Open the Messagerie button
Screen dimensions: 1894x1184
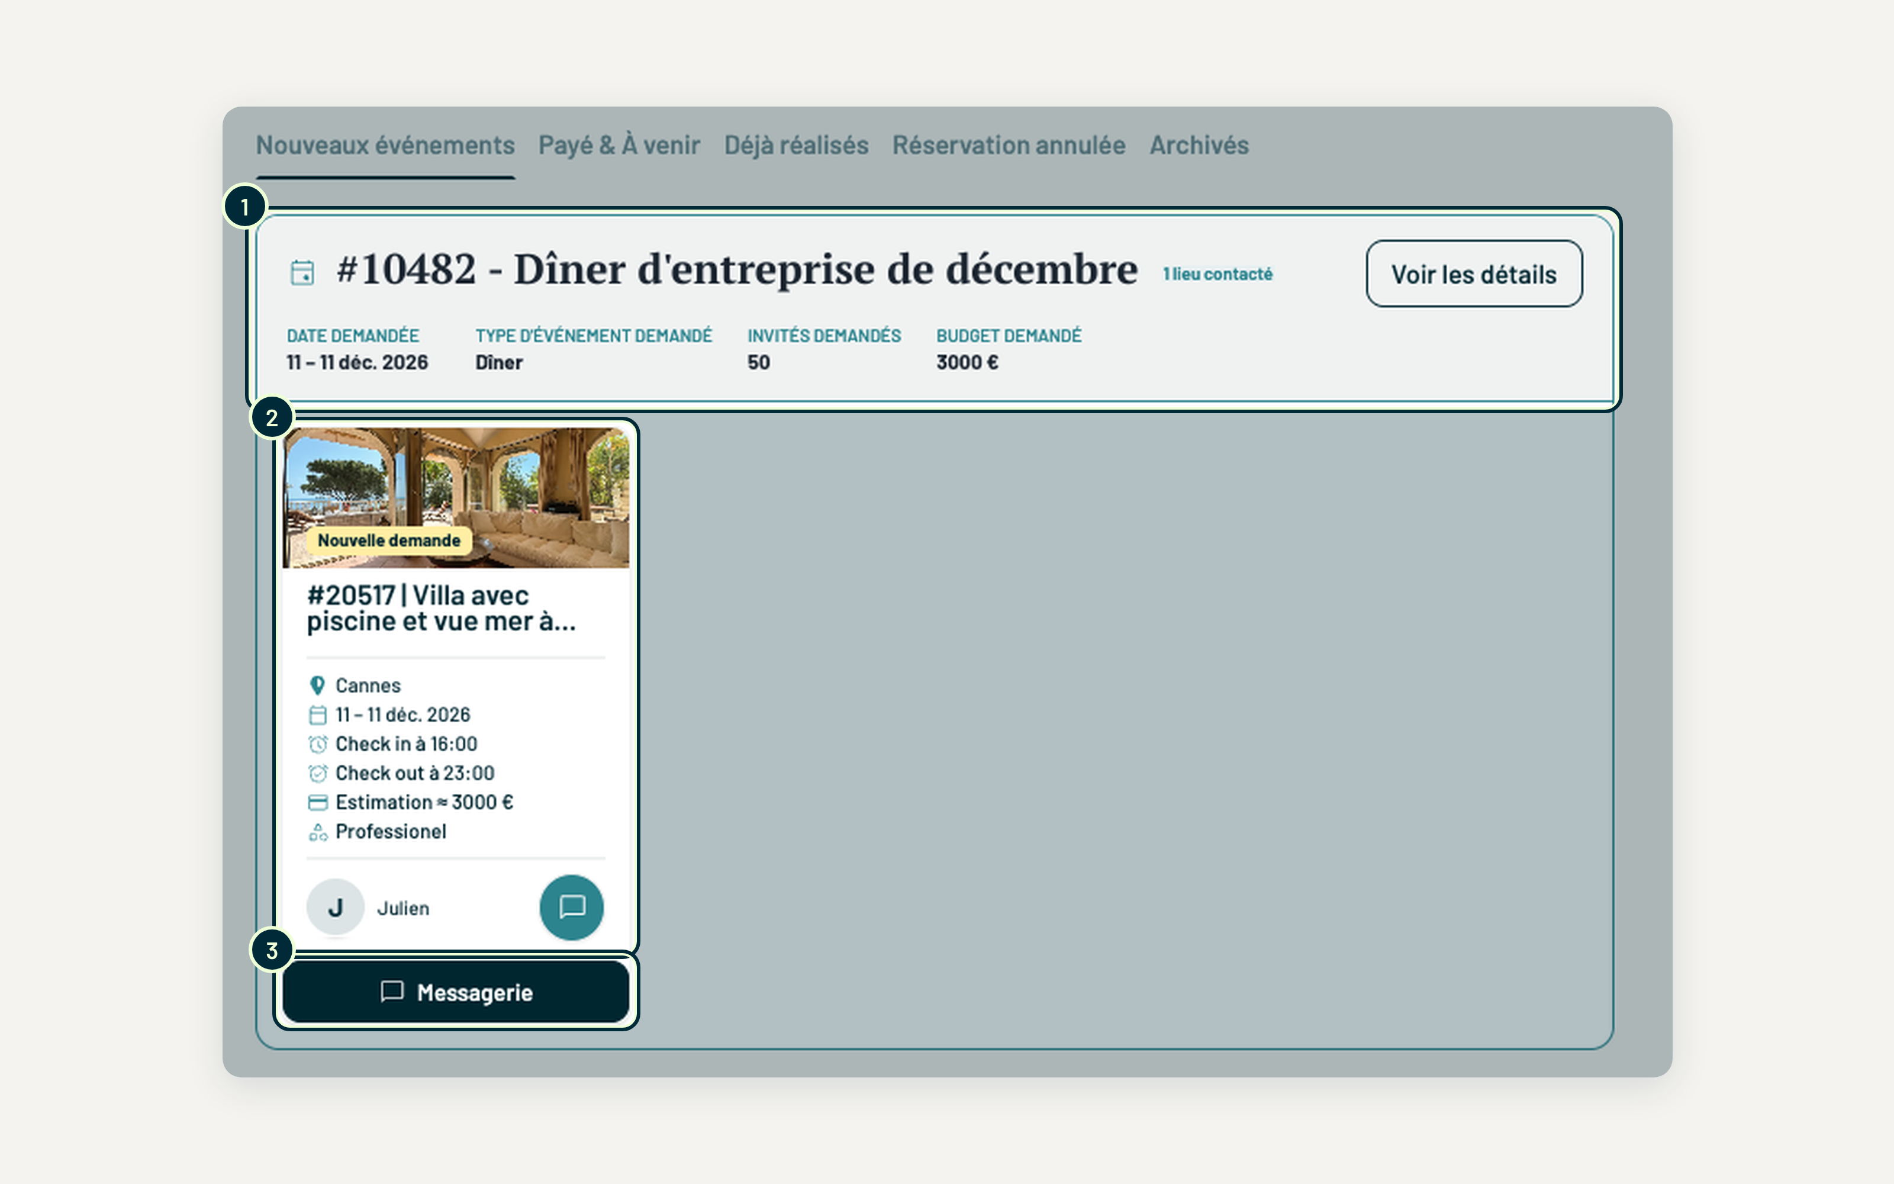(456, 992)
